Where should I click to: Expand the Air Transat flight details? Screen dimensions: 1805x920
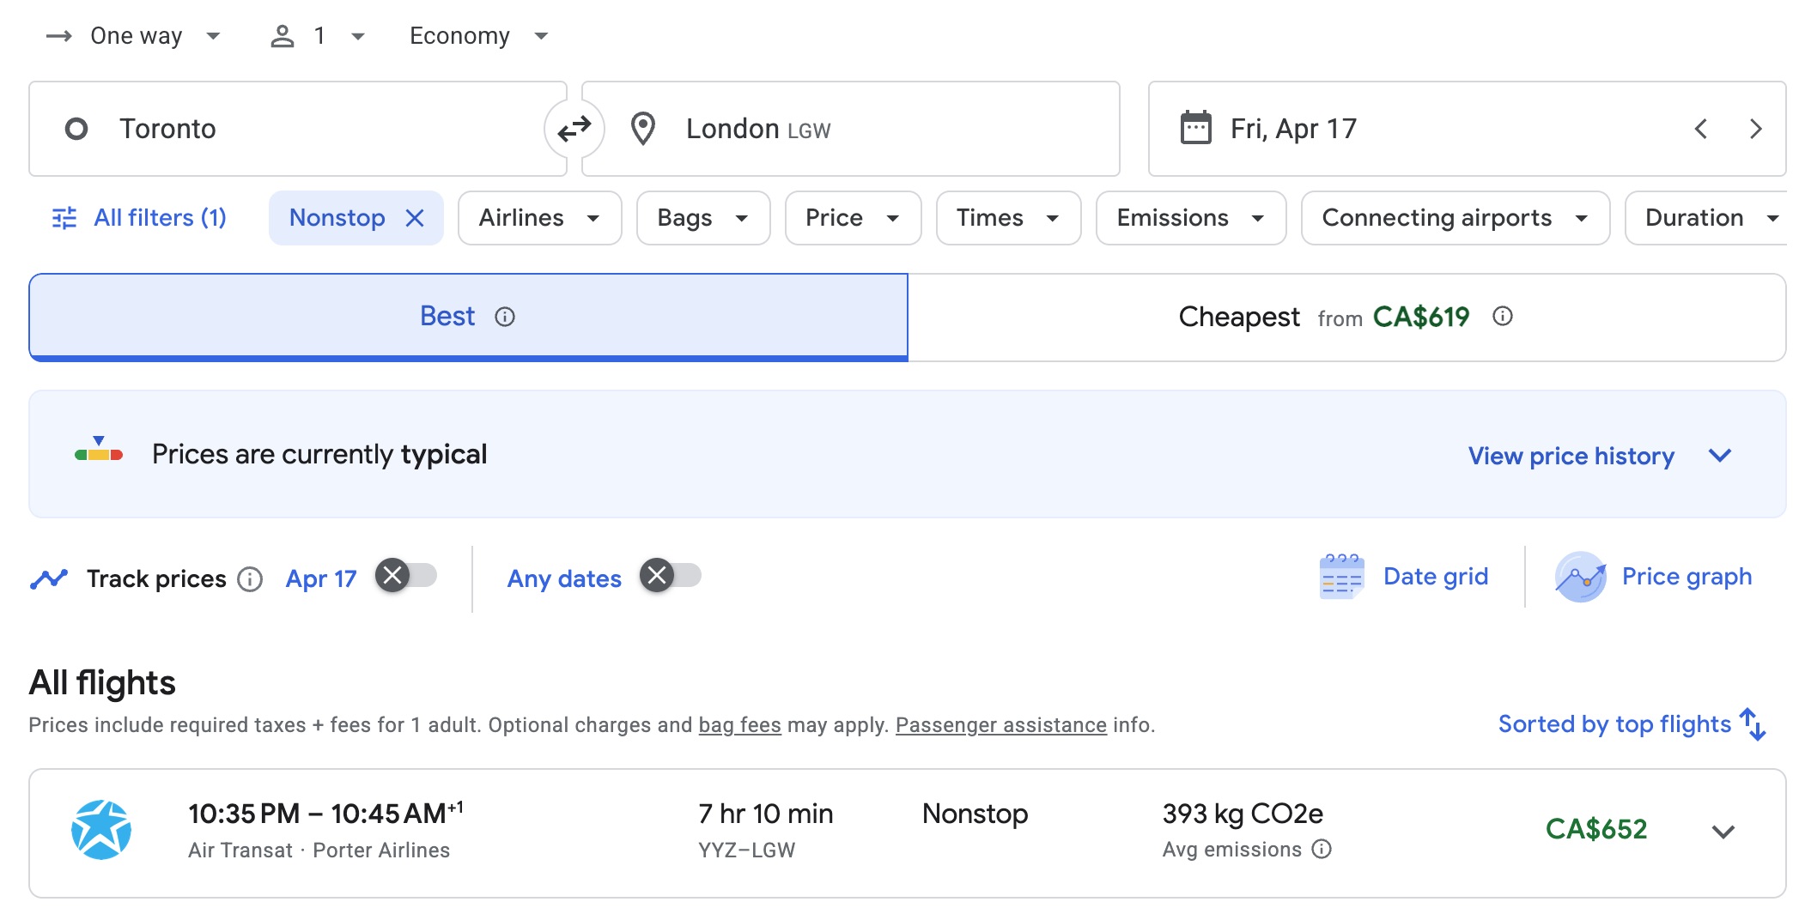(1723, 831)
